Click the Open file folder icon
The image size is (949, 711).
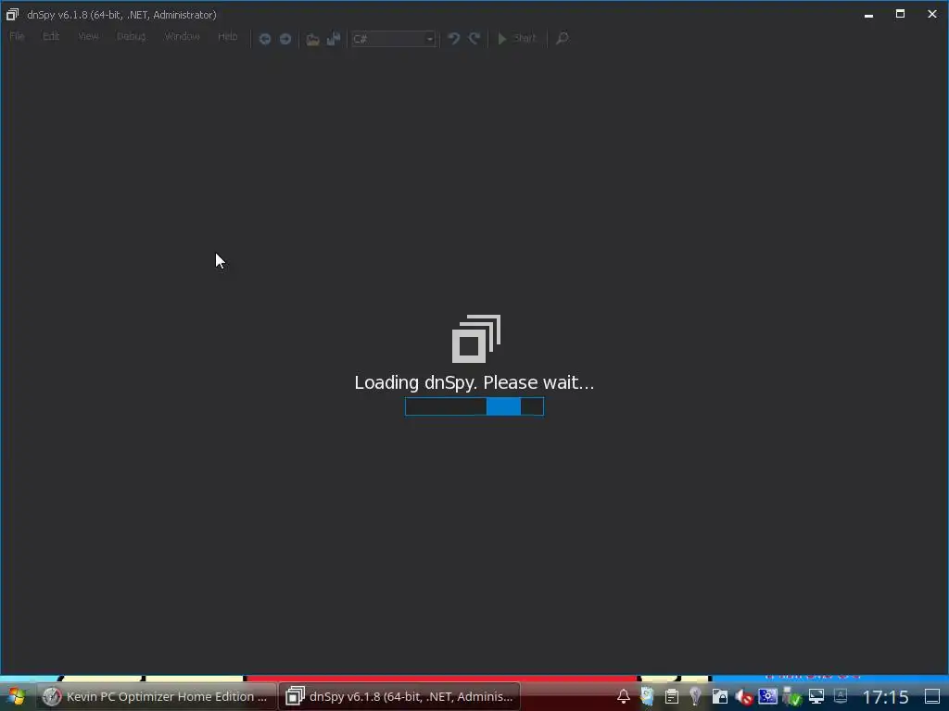pyautogui.click(x=312, y=39)
